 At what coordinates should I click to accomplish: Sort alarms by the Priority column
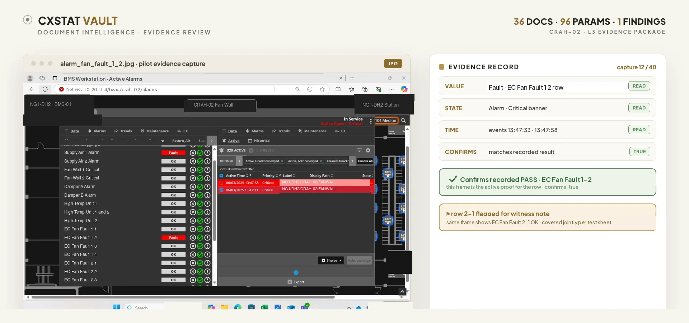pos(270,175)
